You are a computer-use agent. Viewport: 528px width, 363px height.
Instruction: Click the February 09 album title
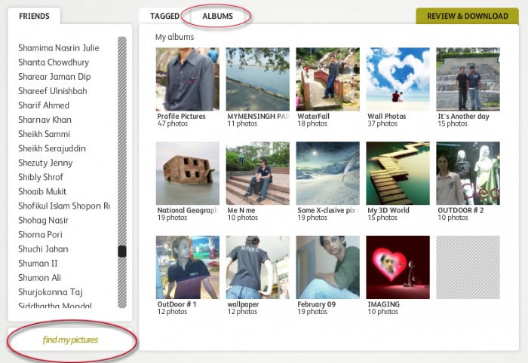tap(316, 304)
